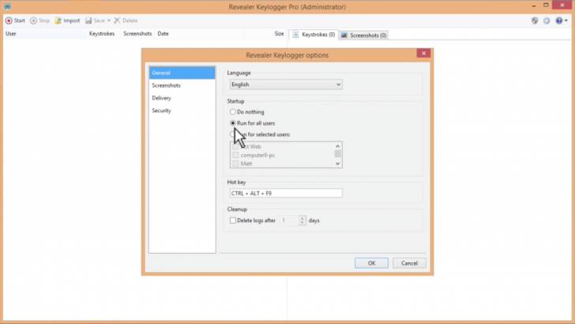Import a log with the Import button
The image size is (575, 324).
pos(67,21)
